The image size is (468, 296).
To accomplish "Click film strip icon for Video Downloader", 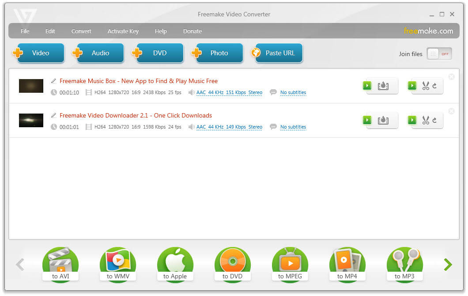I will [x=89, y=127].
